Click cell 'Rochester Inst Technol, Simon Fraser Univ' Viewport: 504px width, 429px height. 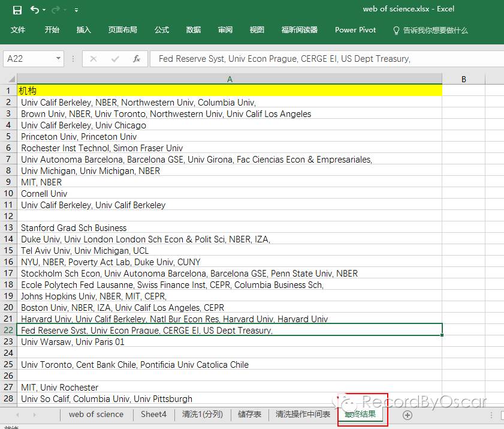[x=230, y=148]
